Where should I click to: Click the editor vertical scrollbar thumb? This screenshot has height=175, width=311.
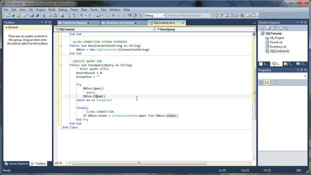pos(254,93)
